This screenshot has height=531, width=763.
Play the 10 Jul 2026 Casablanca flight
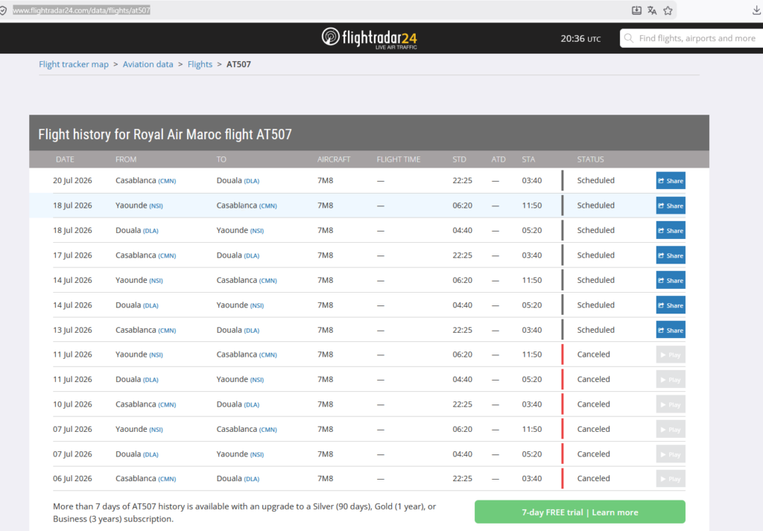point(671,404)
